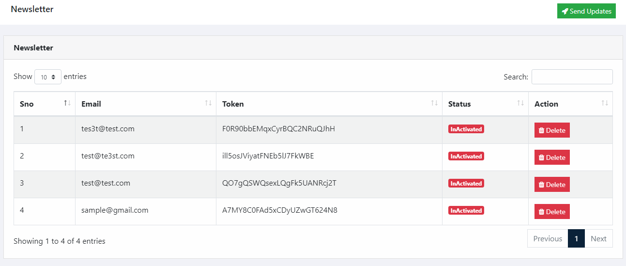Sort table by Sno column arrows
Screen dimensions: 626x266
click(x=67, y=103)
